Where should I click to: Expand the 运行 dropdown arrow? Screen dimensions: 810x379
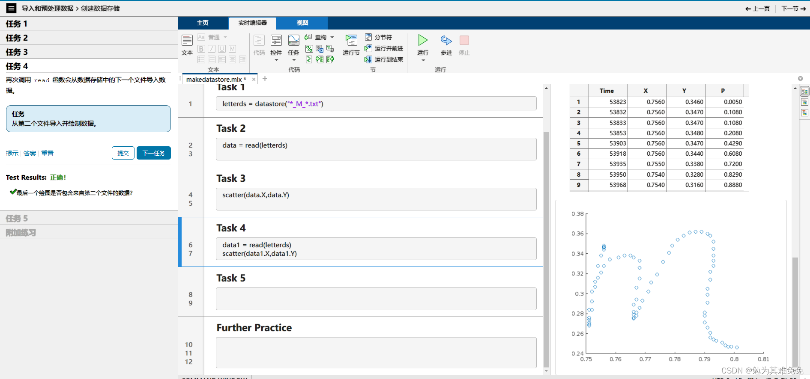pyautogui.click(x=423, y=60)
